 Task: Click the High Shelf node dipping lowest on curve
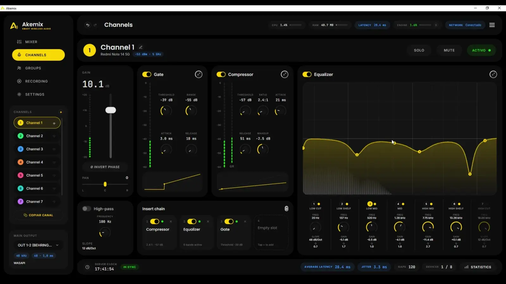(470, 174)
